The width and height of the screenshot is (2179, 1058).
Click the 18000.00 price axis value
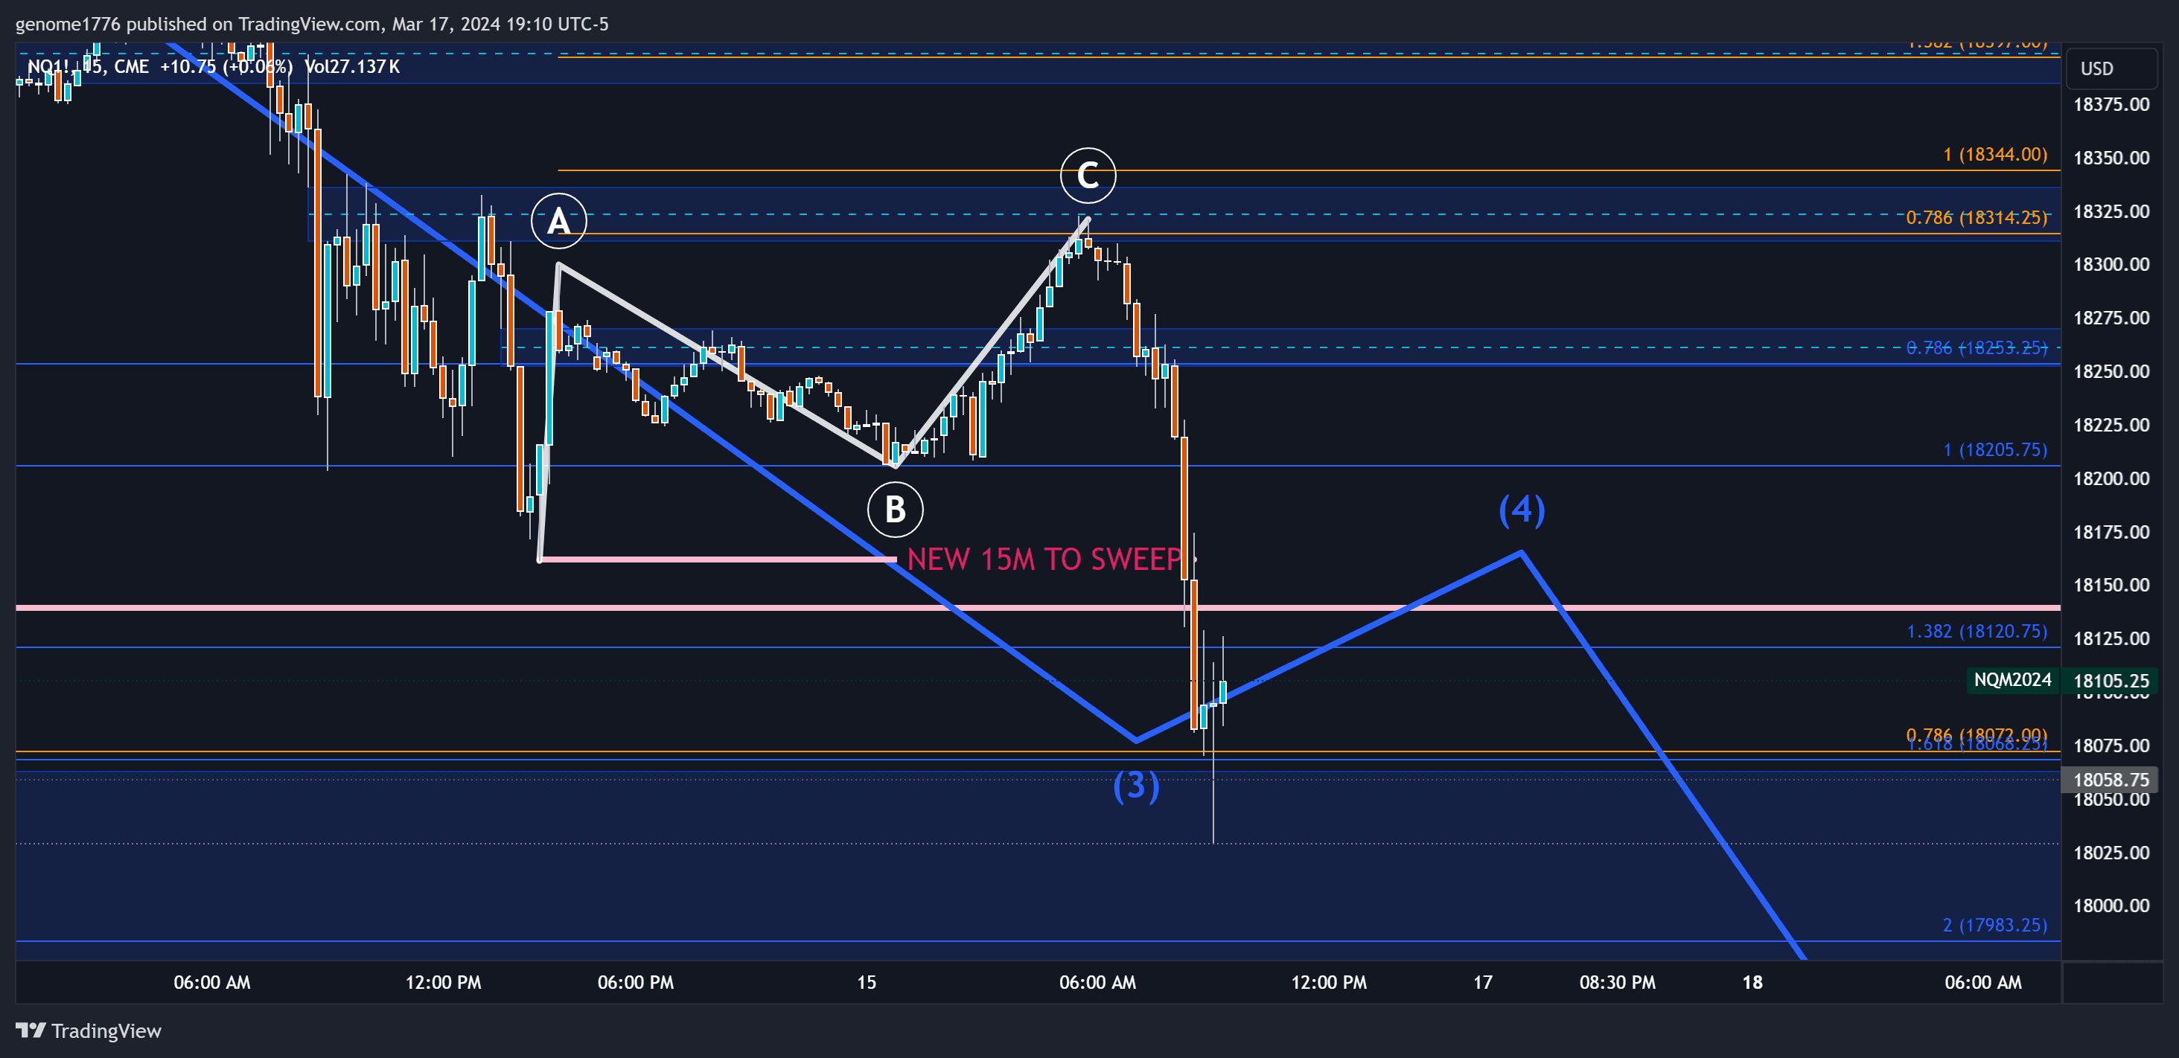point(2111,905)
